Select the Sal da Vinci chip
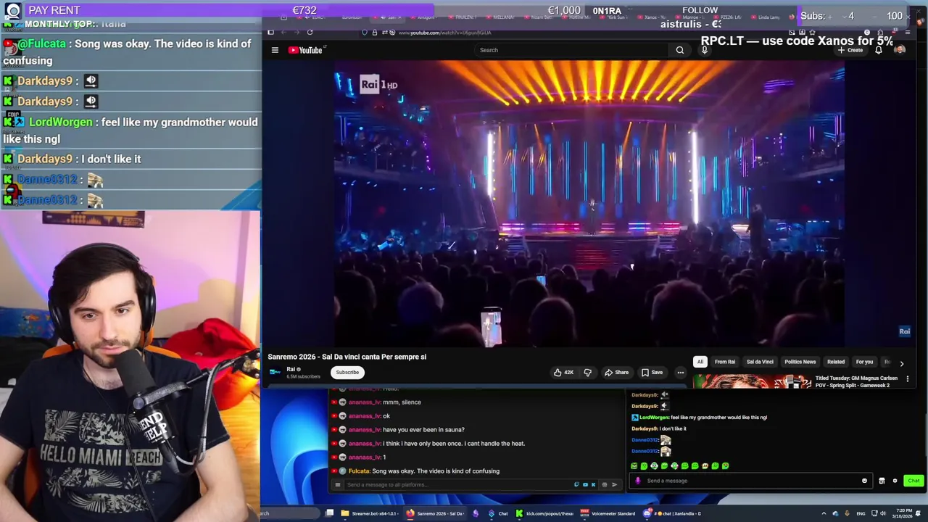Viewport: 928px width, 522px height. 760,362
